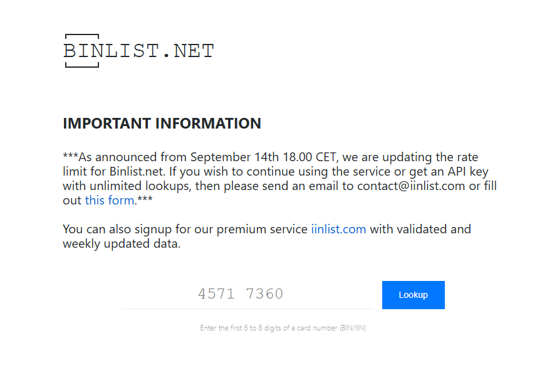The height and width of the screenshot is (370, 557).
Task: Click the asterisks after 'this form.'
Action: point(145,199)
